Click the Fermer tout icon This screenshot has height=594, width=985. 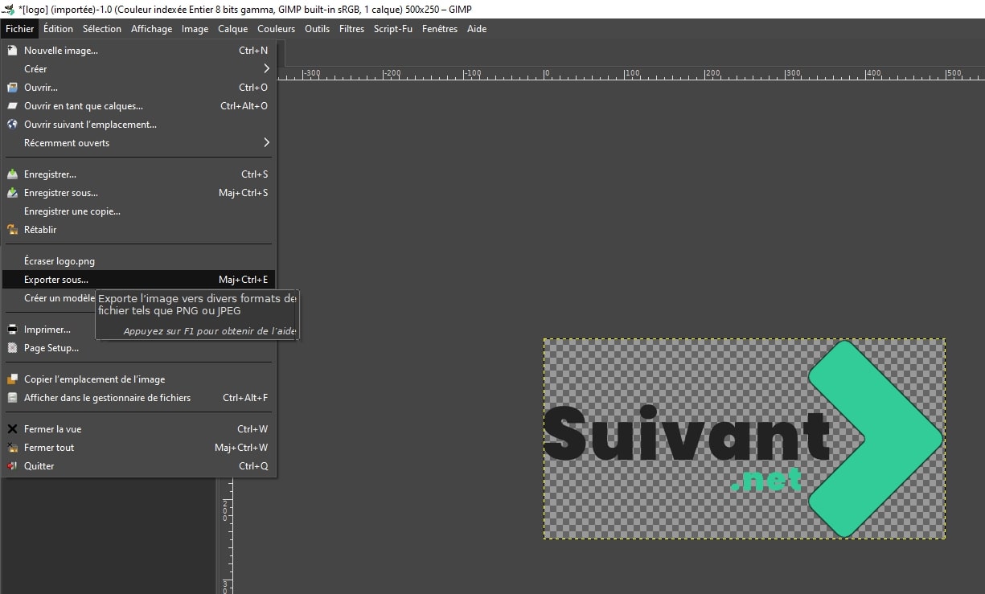click(x=12, y=448)
